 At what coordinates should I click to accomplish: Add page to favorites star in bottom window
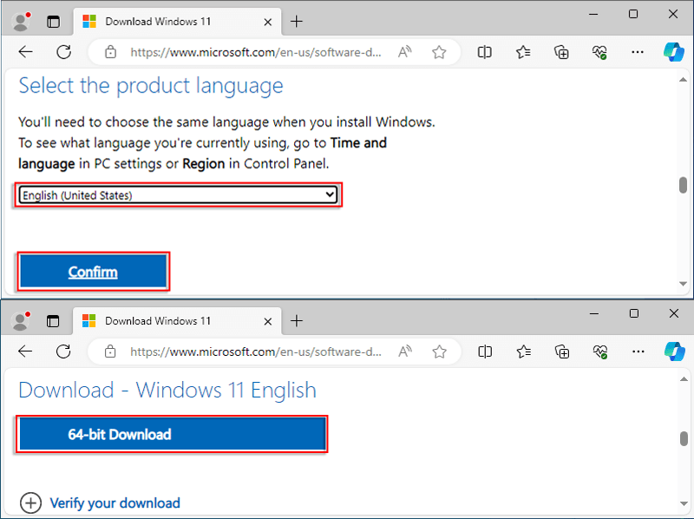(x=439, y=351)
